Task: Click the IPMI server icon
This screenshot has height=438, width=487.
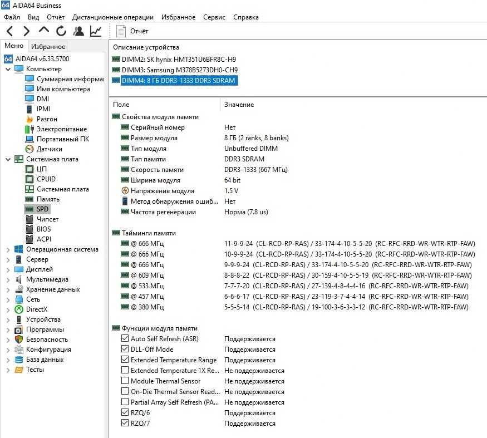Action: (x=29, y=109)
